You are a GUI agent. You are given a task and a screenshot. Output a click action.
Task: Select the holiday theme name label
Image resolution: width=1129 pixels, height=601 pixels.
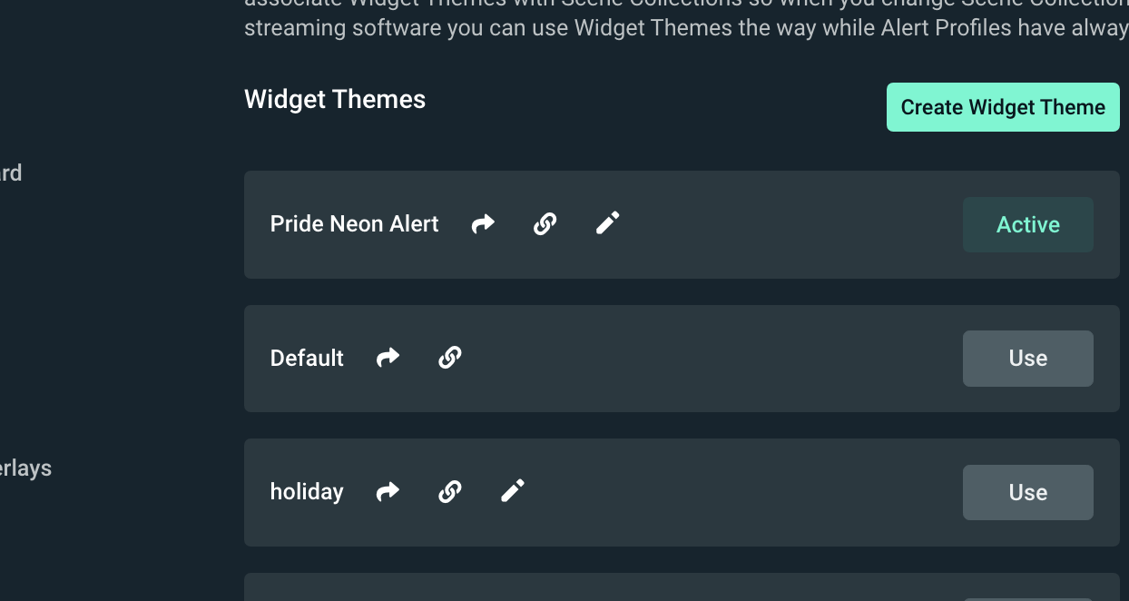307,492
